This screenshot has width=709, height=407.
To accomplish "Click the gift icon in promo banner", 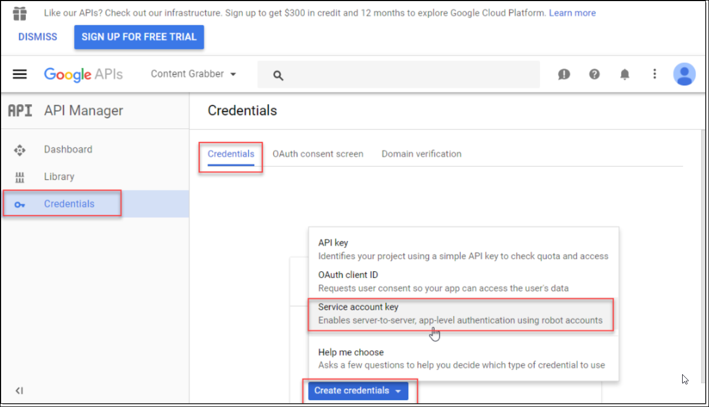I will pyautogui.click(x=20, y=13).
